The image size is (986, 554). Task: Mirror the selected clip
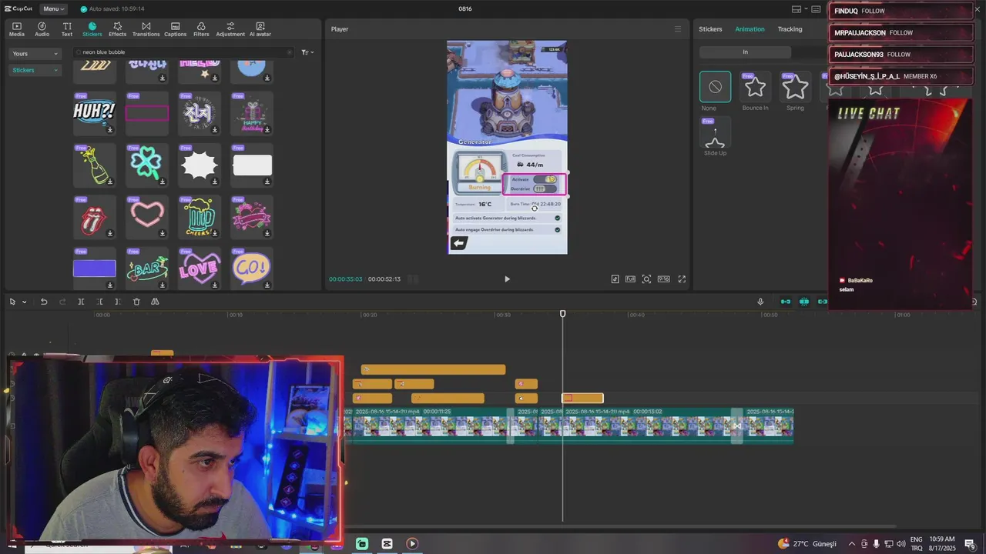click(x=155, y=302)
